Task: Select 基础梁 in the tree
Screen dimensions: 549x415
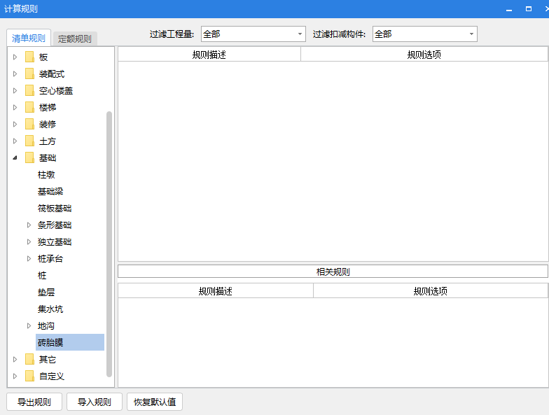Action: pyautogui.click(x=50, y=192)
